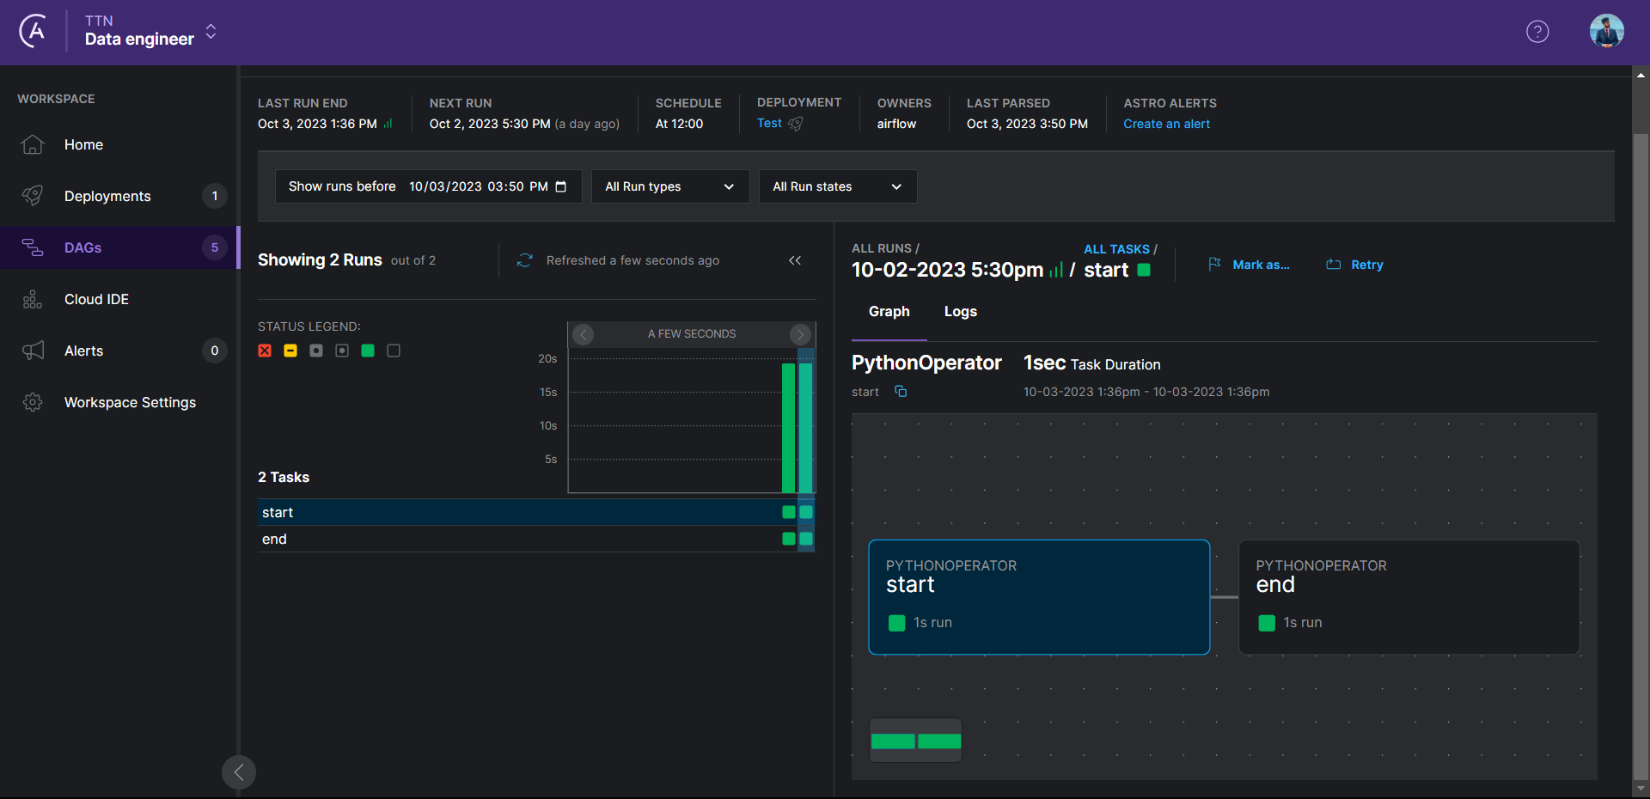Switch to the Logs tab
1650x799 pixels.
point(960,312)
